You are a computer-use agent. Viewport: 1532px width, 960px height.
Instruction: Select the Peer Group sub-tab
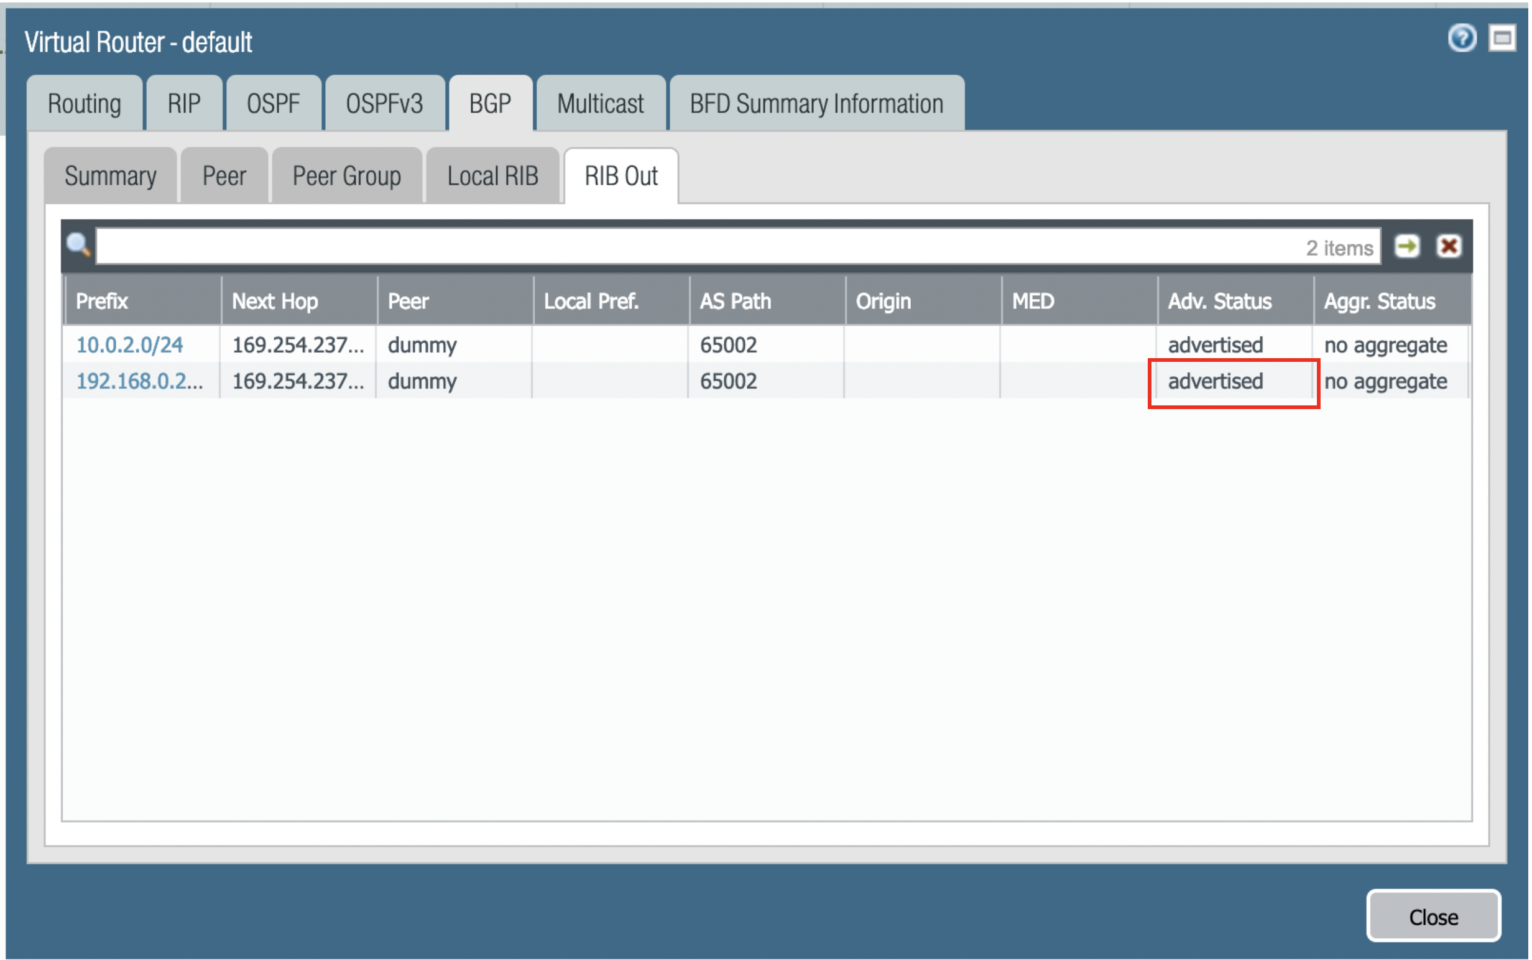pyautogui.click(x=347, y=176)
